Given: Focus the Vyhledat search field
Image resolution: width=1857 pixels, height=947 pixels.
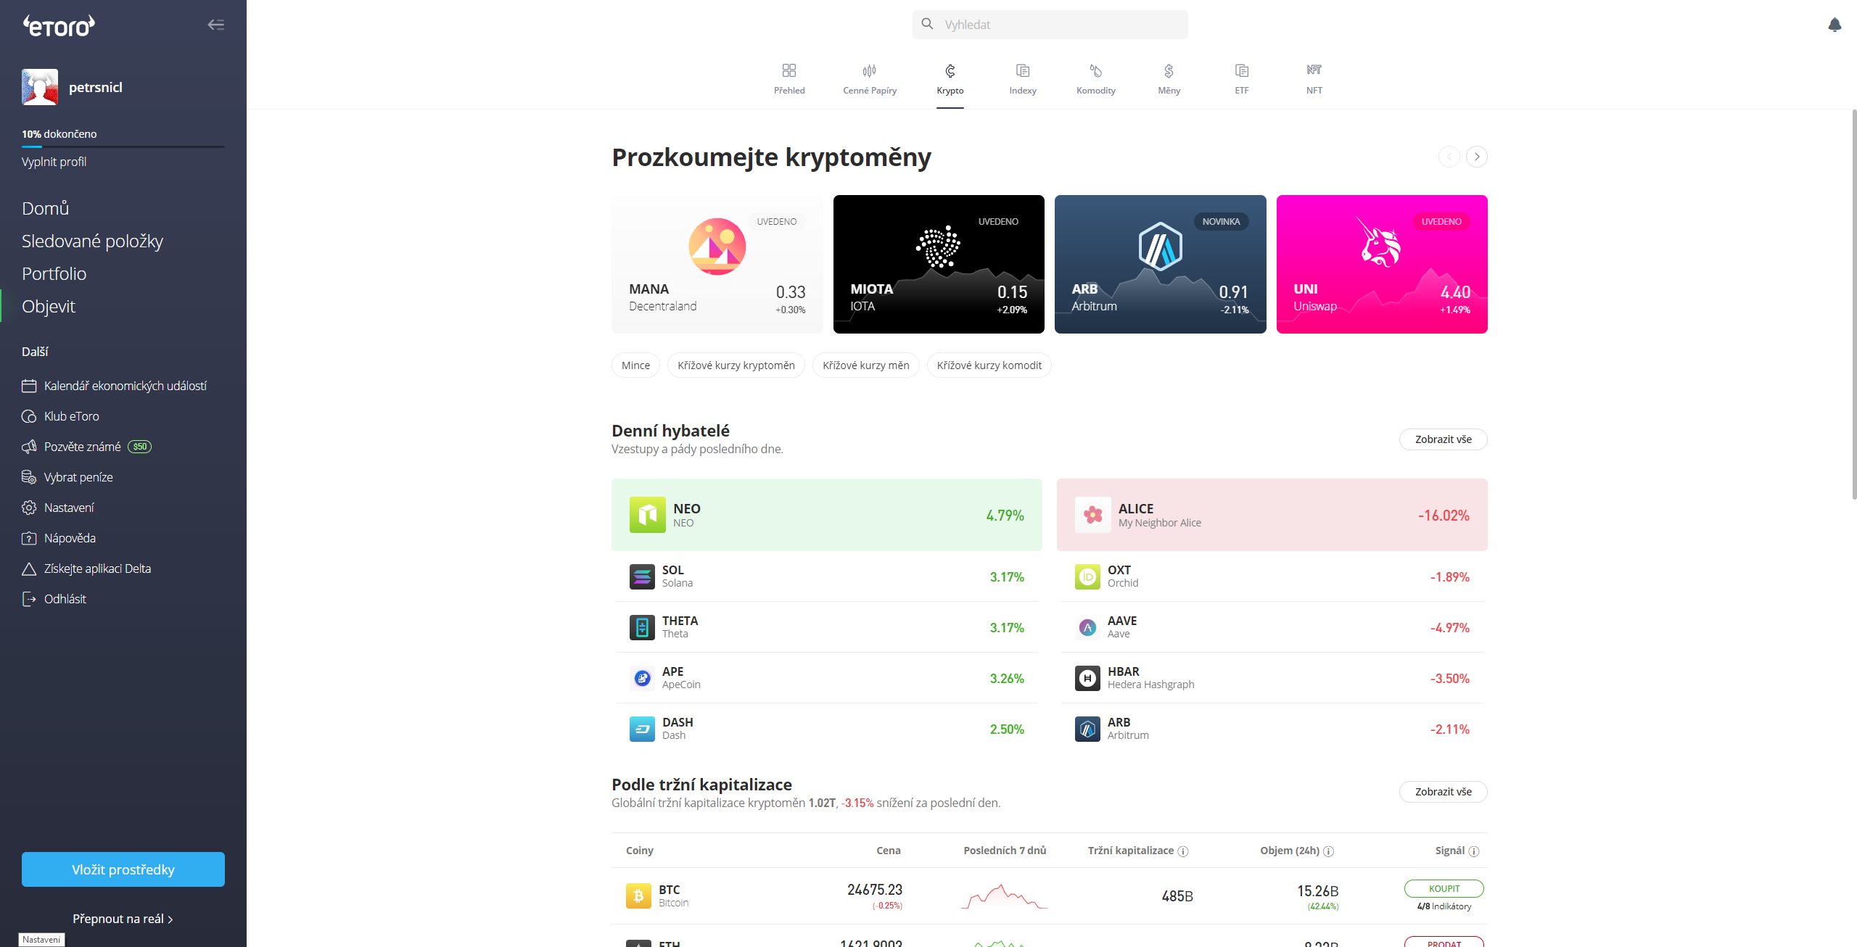Looking at the screenshot, I should pyautogui.click(x=1050, y=25).
